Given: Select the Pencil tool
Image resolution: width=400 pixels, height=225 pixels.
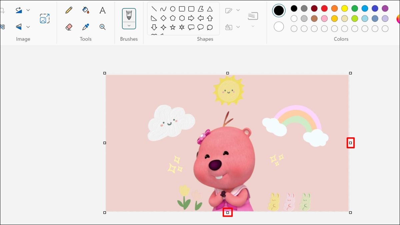Looking at the screenshot, I should click(x=69, y=10).
